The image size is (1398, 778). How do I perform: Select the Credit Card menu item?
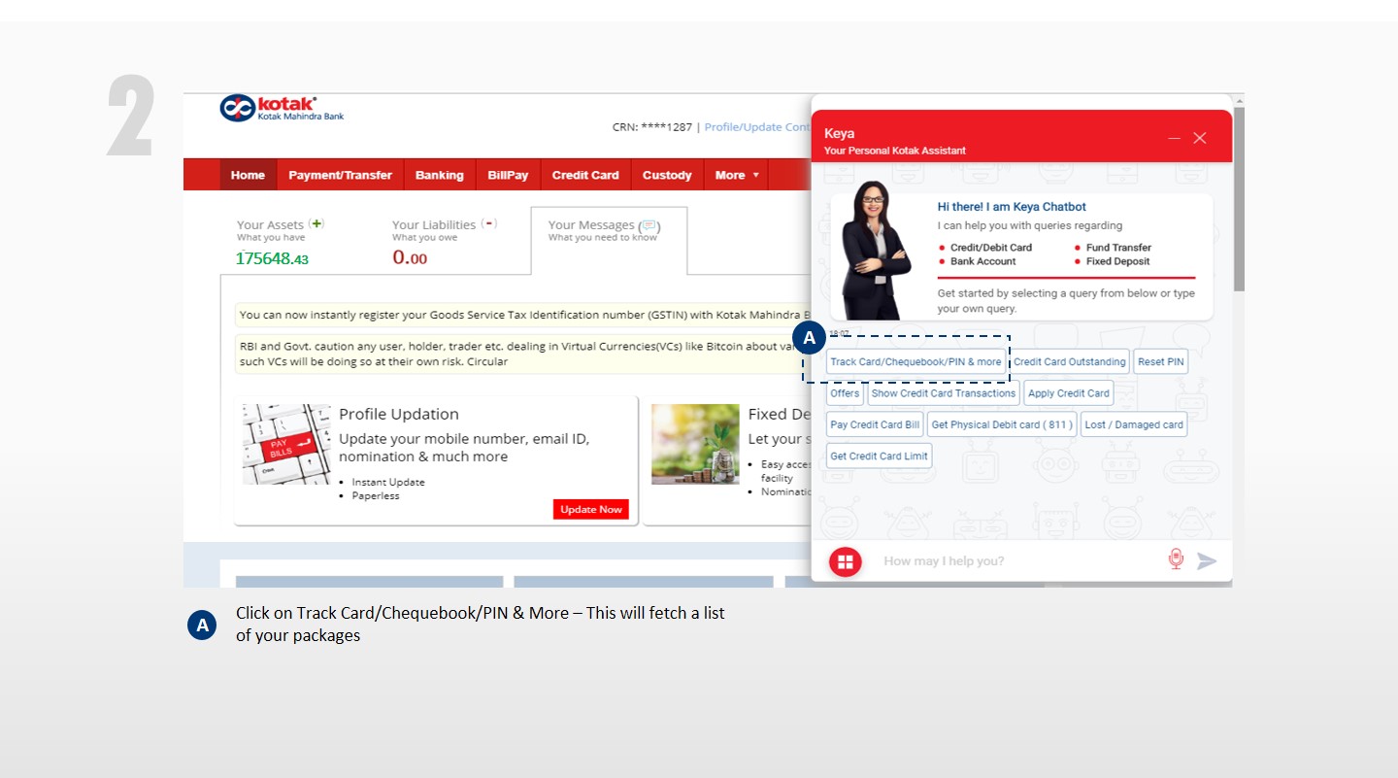point(584,175)
